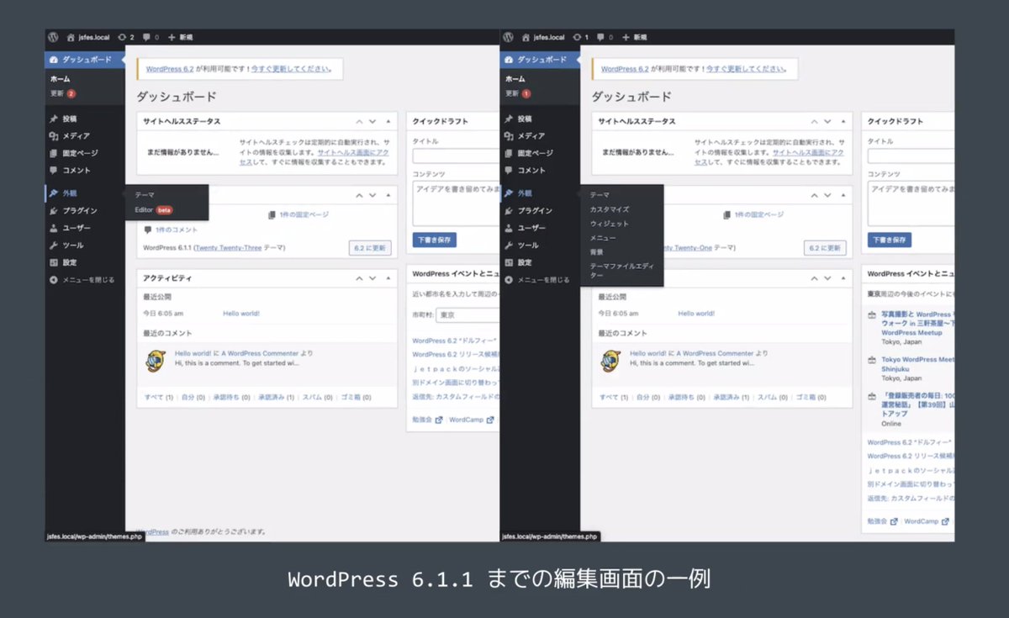This screenshot has height=618, width=1009.
Task: Filter comments by スパム (0) in left dashboard
Action: [317, 397]
